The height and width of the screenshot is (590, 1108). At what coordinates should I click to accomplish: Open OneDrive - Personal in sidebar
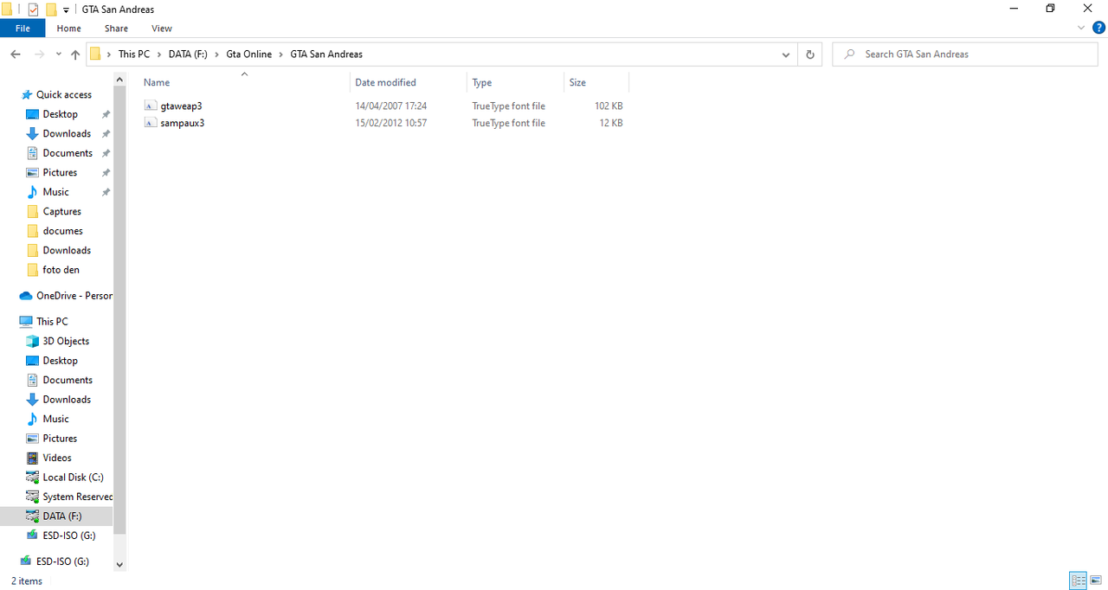coord(74,296)
